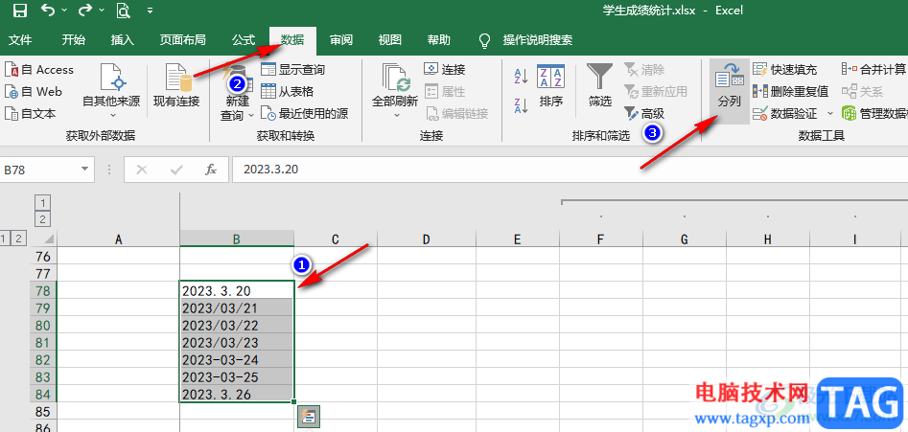Open the 自其他来源 dropdown

(111, 90)
